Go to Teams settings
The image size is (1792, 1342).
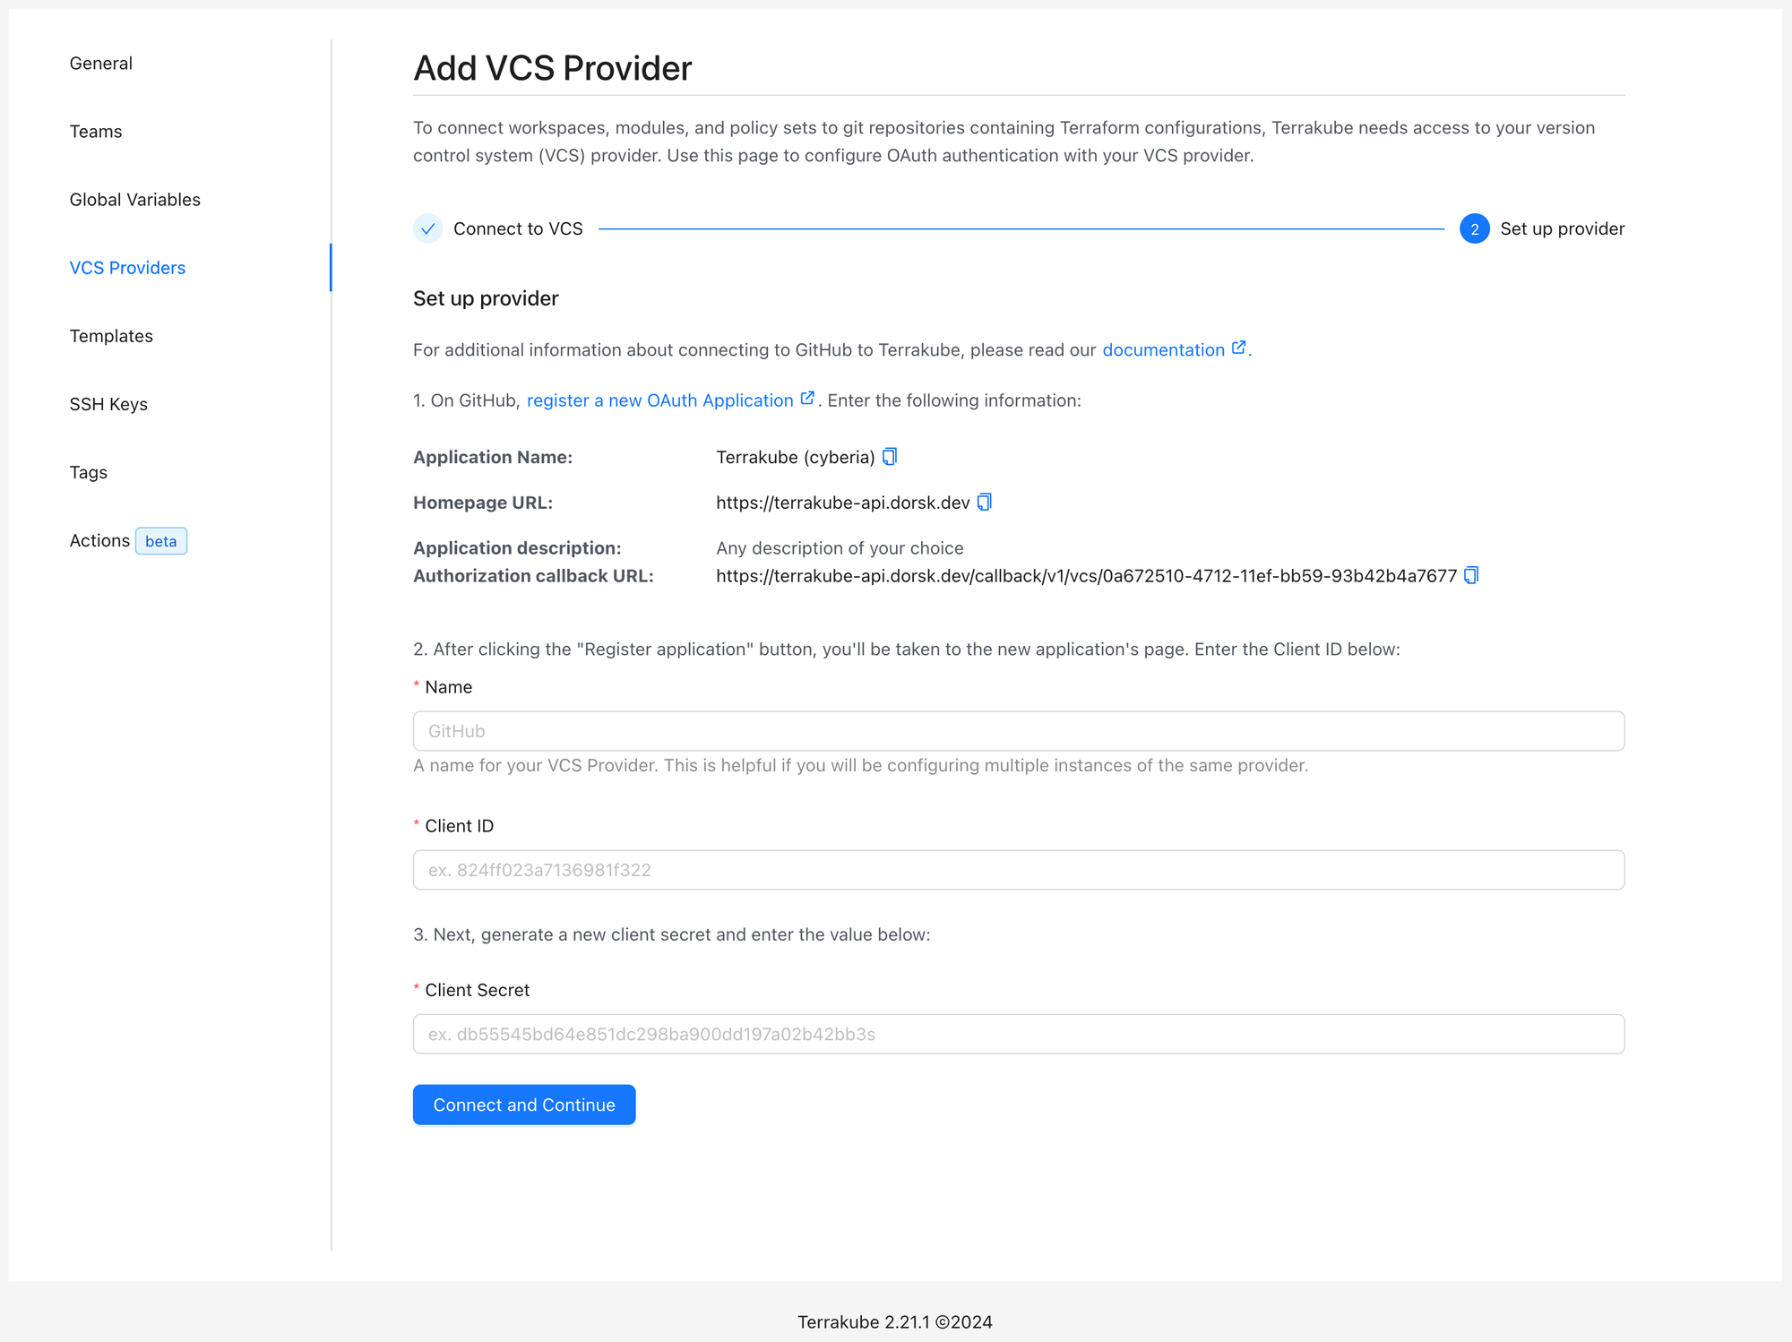click(x=96, y=132)
